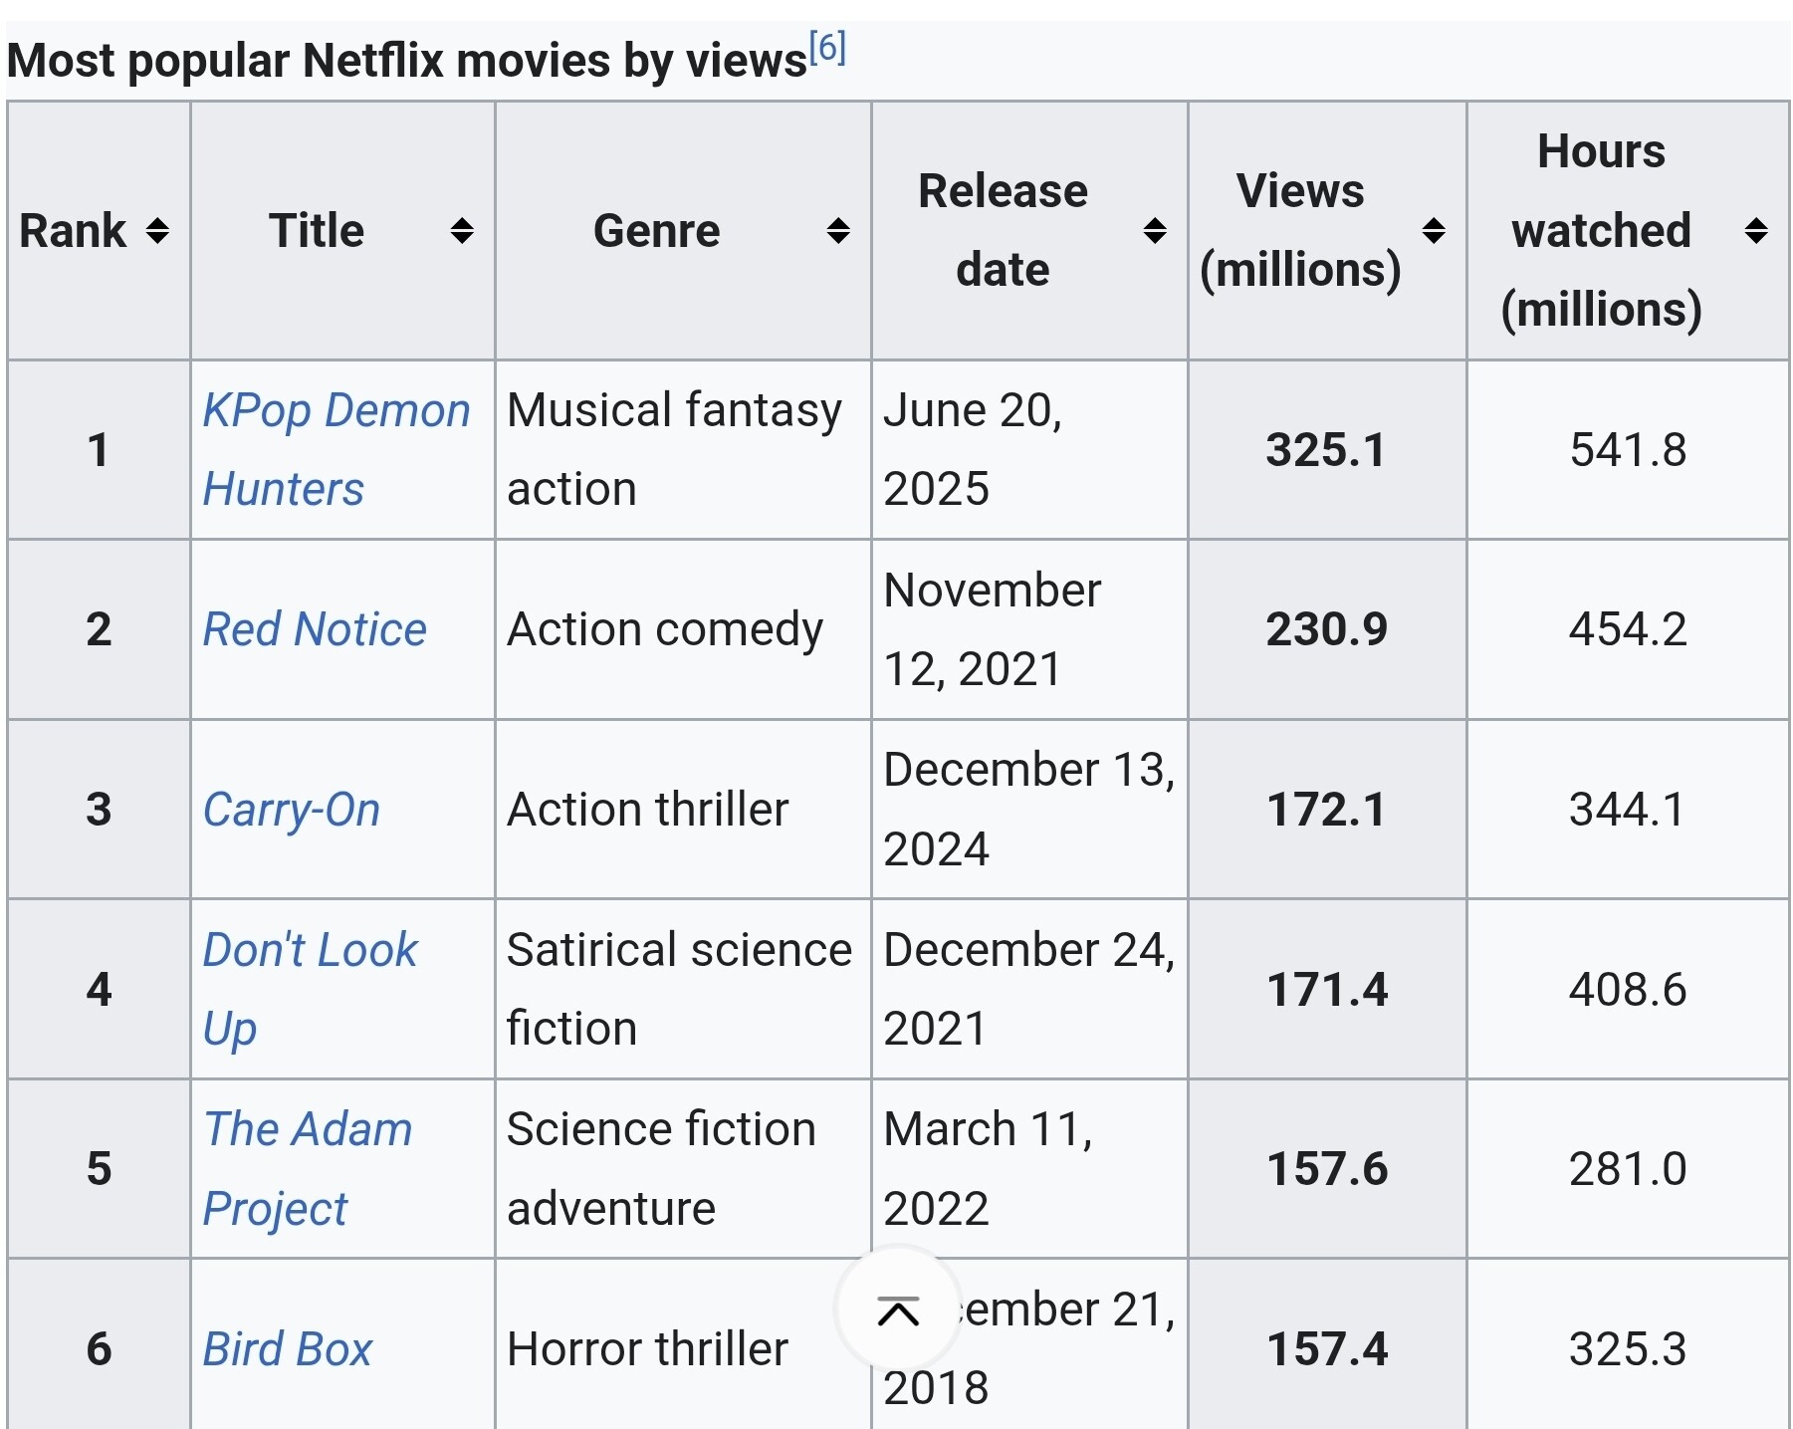Open citation reference [6]
The image size is (1793, 1429).
point(827,48)
